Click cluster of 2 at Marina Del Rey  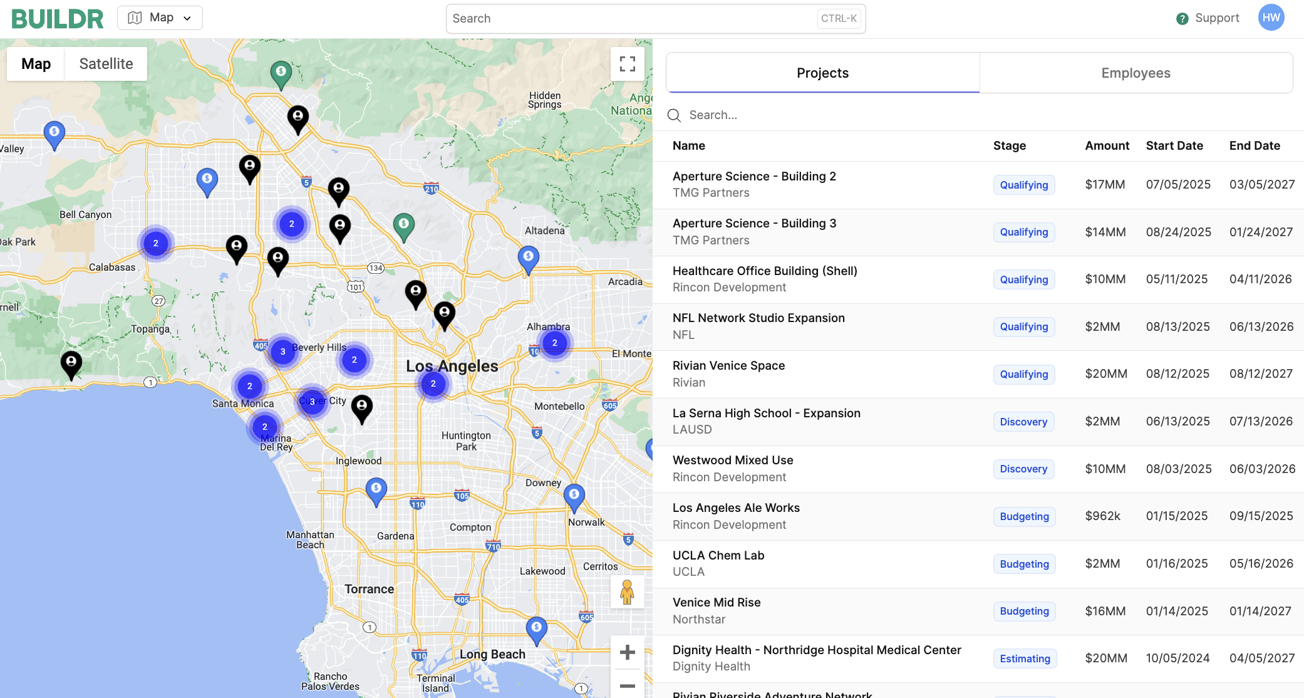point(265,427)
